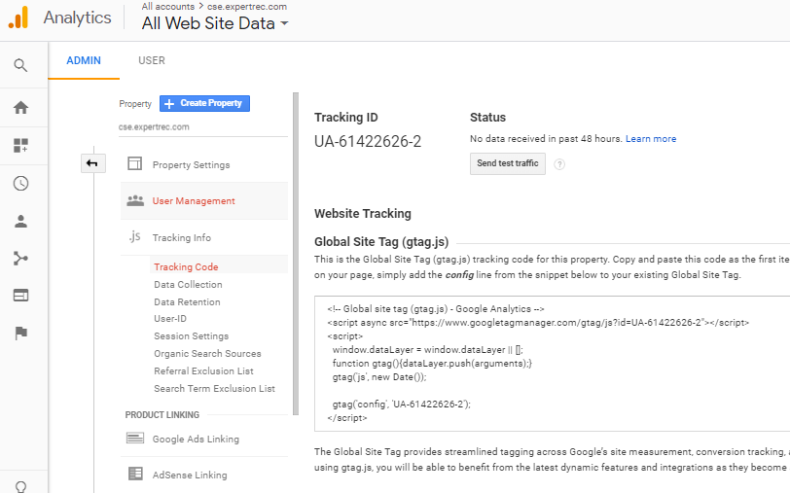Click the Status heading
This screenshot has width=790, height=493.
tap(487, 118)
